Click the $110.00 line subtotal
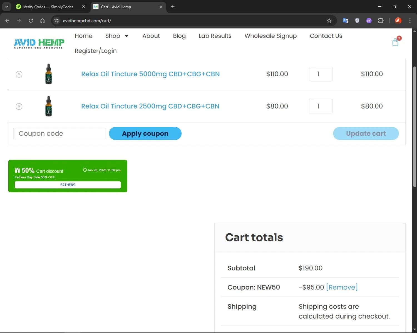The image size is (417, 333). pos(372,74)
